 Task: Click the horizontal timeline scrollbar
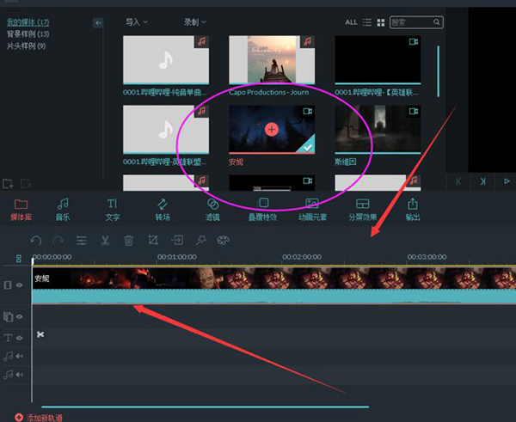point(205,407)
